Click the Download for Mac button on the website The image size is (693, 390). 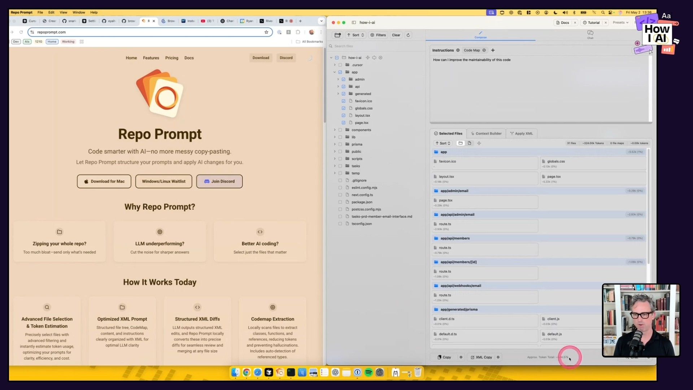click(104, 181)
